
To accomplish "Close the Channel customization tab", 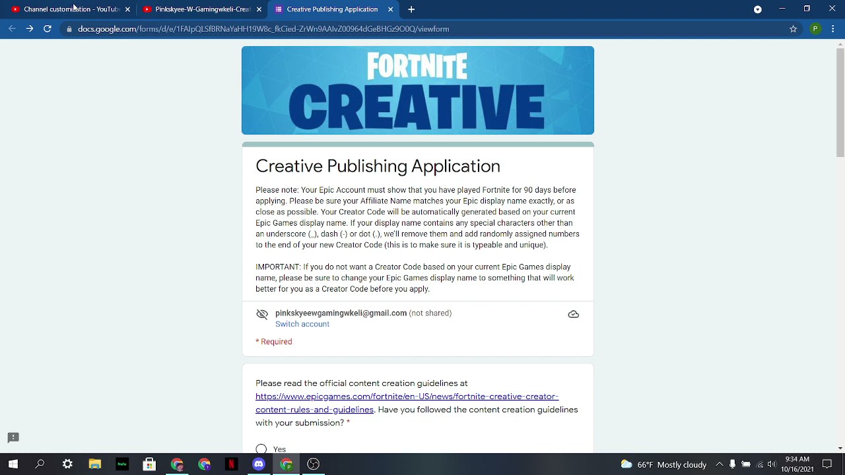I will 127,9.
